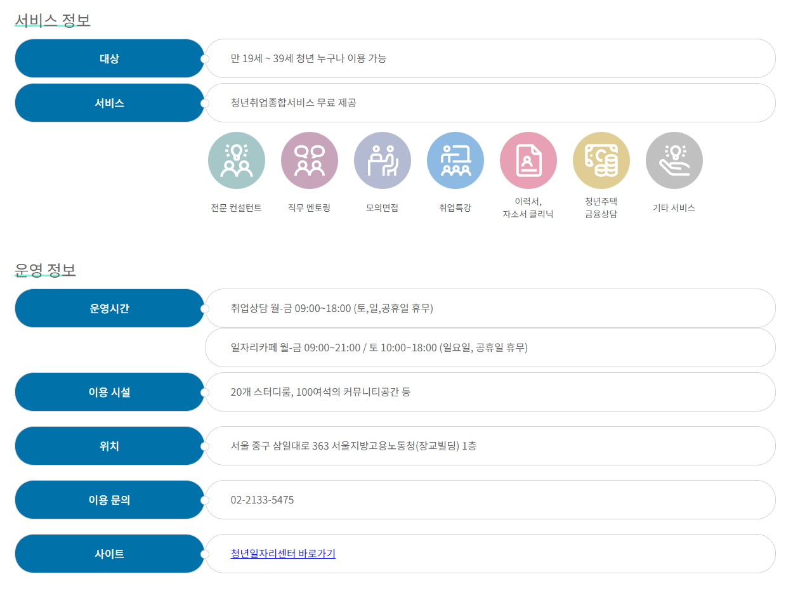The height and width of the screenshot is (598, 786).
Task: Click the 대상 blue label
Action: [x=109, y=58]
